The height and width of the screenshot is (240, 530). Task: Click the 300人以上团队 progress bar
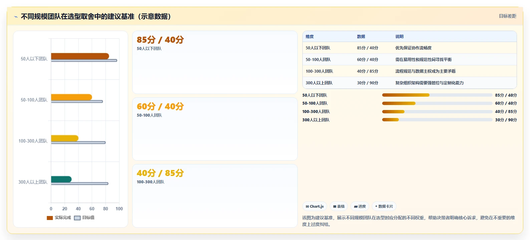pyautogui.click(x=437, y=120)
